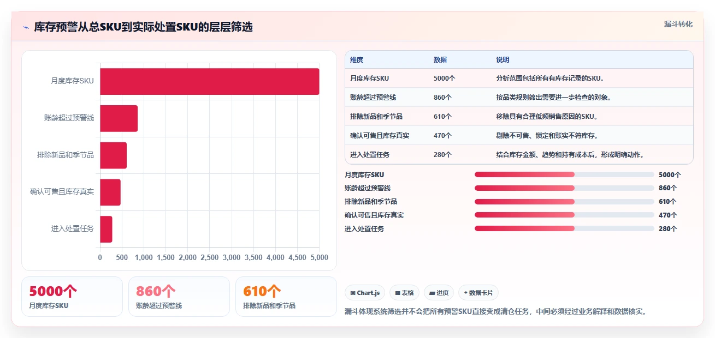Click the 说明 column header
The width and height of the screenshot is (715, 338).
503,59
